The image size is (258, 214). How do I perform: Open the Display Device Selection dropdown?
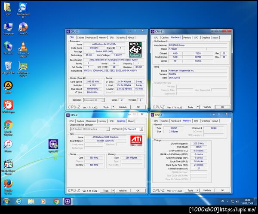pyautogui.click(x=89, y=129)
